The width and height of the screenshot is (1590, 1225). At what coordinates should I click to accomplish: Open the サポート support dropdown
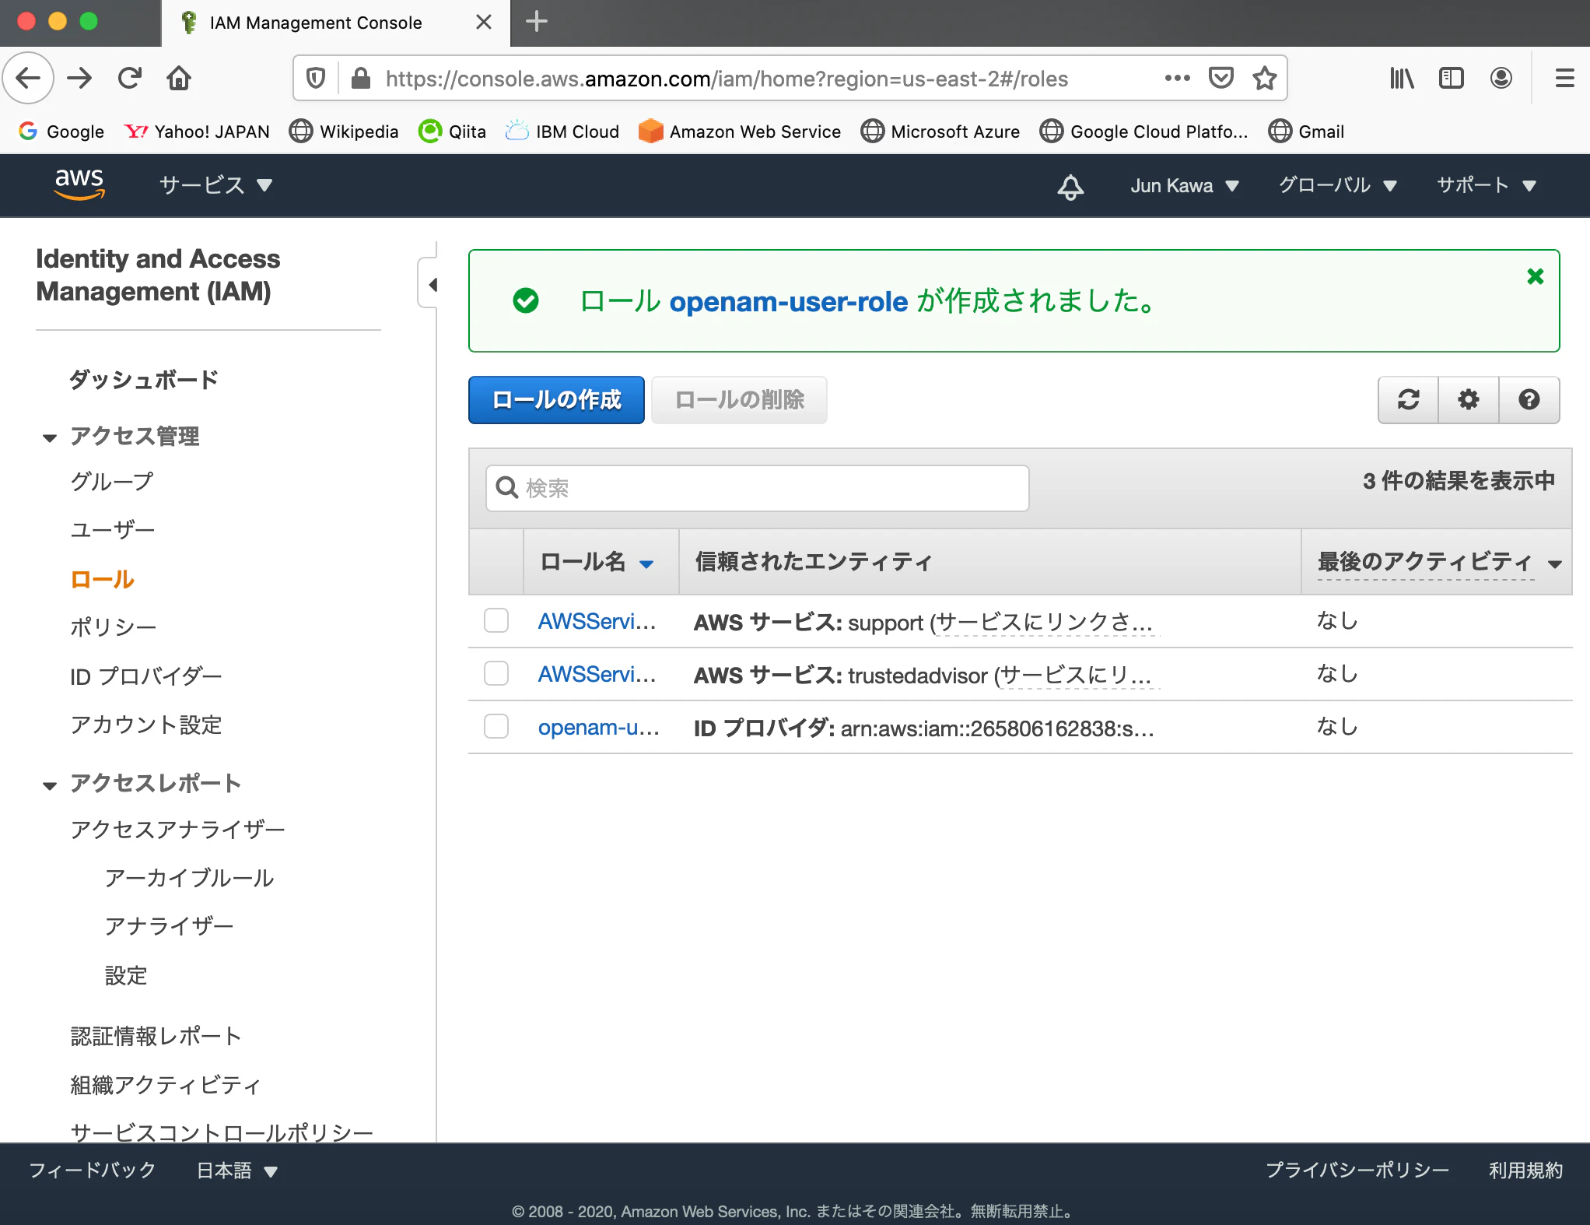click(x=1487, y=185)
